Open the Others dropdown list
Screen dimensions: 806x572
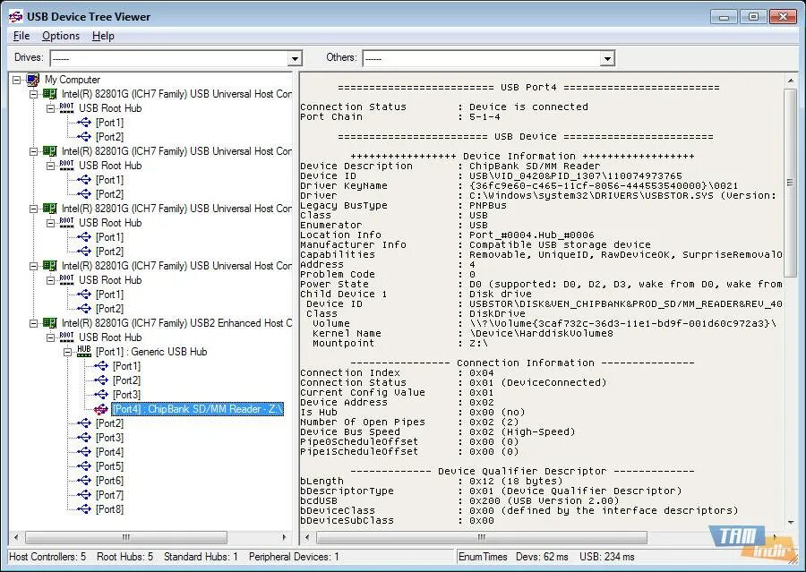point(607,58)
